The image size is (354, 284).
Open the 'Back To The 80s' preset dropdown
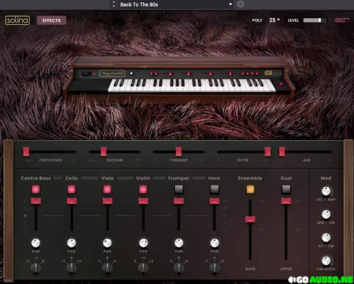coord(176,4)
